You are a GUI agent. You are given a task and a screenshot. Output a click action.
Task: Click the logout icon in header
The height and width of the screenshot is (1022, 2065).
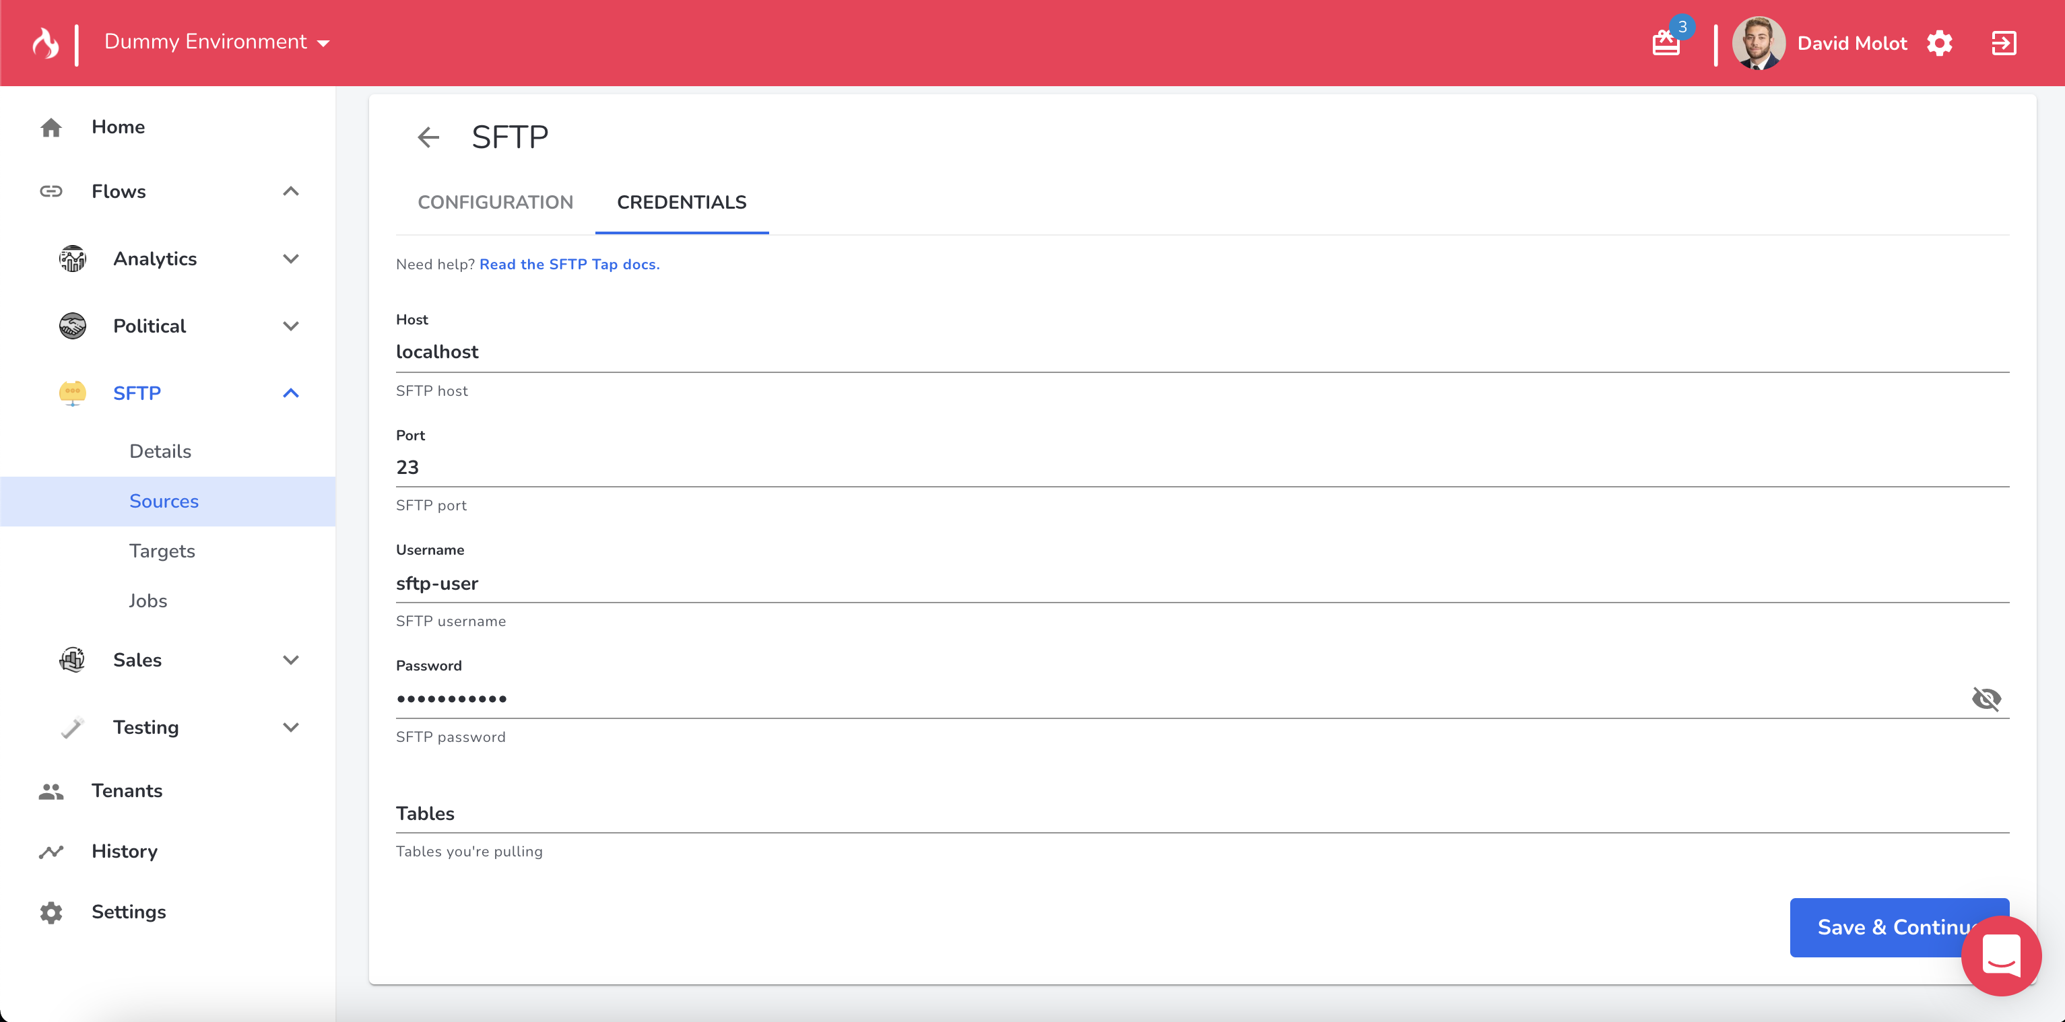(2003, 43)
